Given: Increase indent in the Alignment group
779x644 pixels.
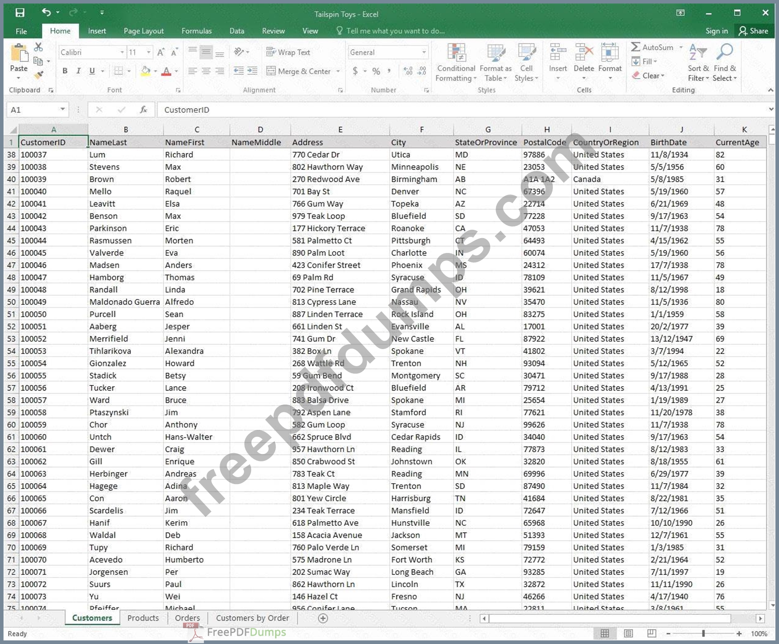Looking at the screenshot, I should point(252,71).
